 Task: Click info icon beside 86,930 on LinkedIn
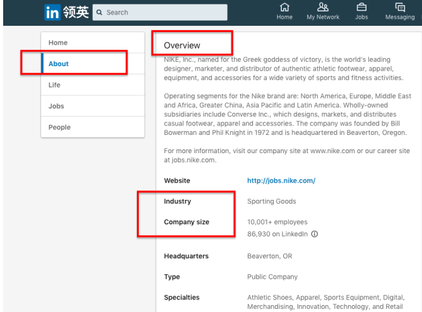(314, 234)
